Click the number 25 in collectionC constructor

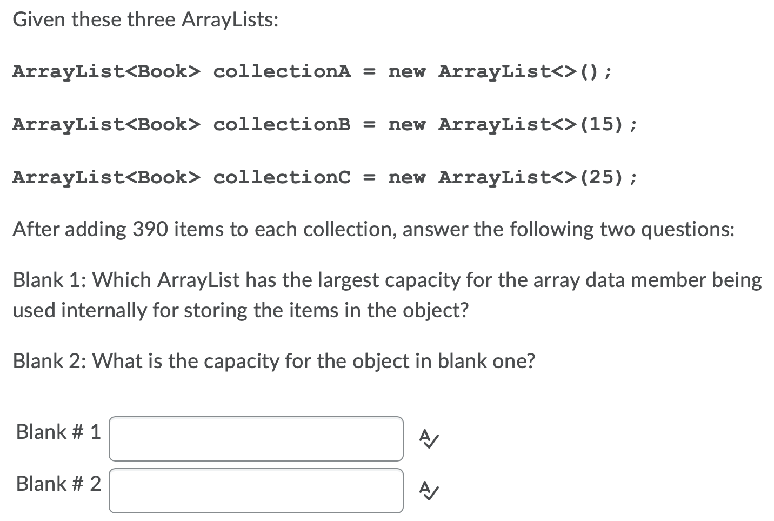[x=605, y=177]
